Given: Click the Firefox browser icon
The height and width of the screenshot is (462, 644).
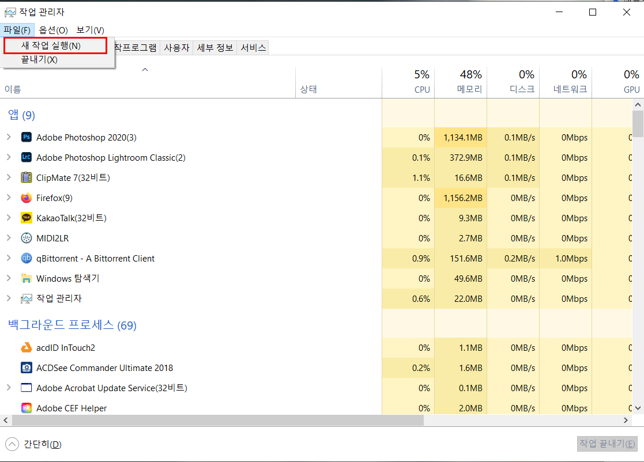Looking at the screenshot, I should 27,198.
